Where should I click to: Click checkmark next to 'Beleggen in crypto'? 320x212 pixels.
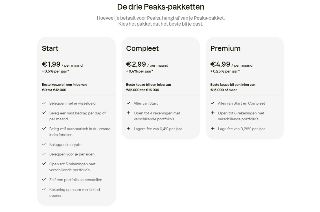[44, 145]
